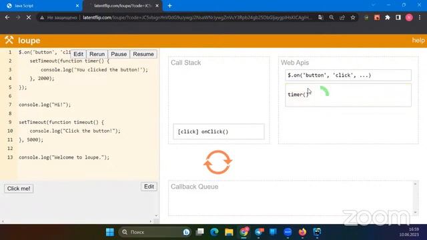Click code line }, 5000);

[x=31, y=140]
